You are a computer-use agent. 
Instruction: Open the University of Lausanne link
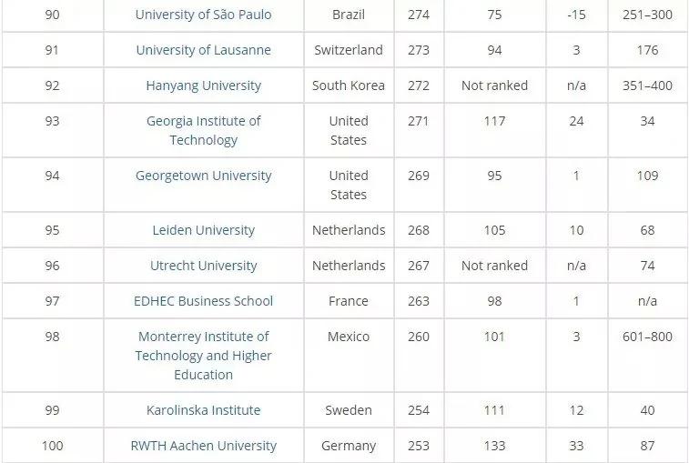[204, 50]
